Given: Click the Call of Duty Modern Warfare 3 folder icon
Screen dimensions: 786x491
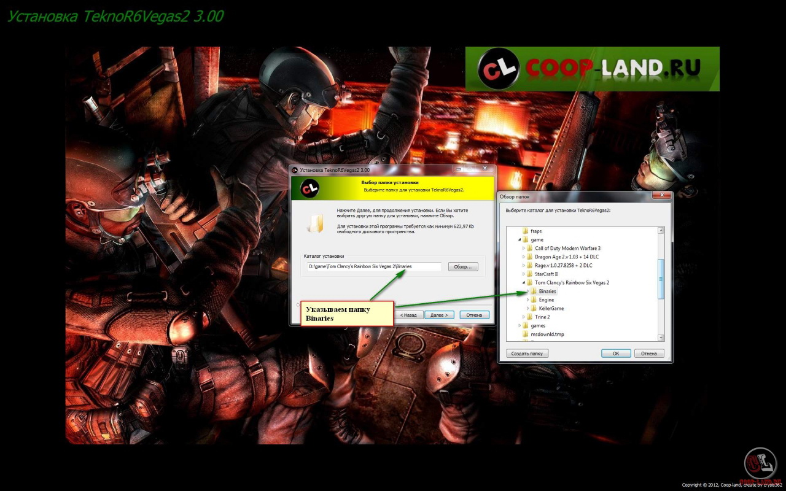Looking at the screenshot, I should (531, 248).
